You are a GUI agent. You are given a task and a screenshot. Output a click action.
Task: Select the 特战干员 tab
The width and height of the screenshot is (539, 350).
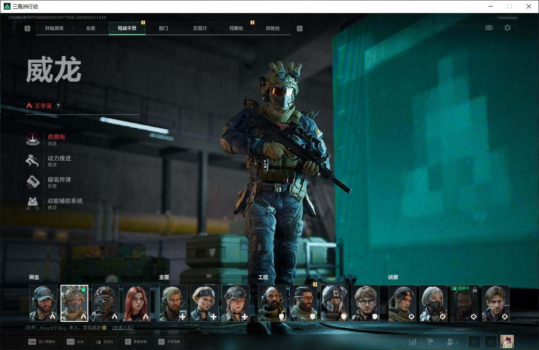pos(127,29)
